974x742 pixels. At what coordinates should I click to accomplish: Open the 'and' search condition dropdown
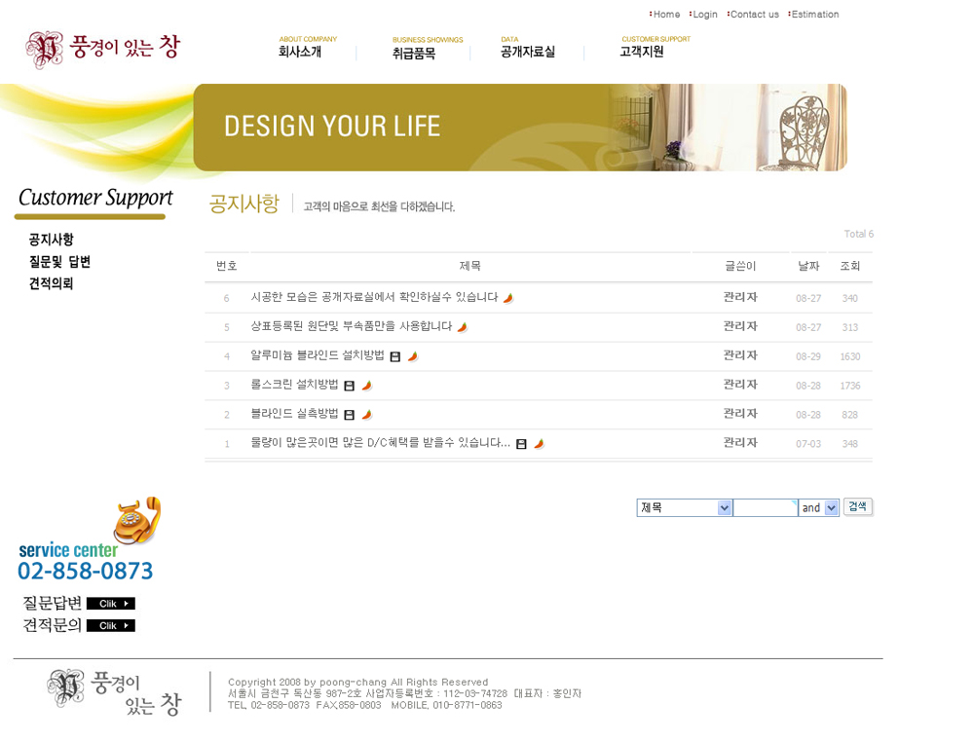pos(831,508)
